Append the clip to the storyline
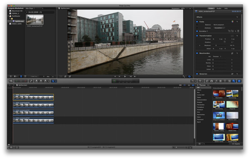Screen dimensions: 250x159 coord(45,81)
